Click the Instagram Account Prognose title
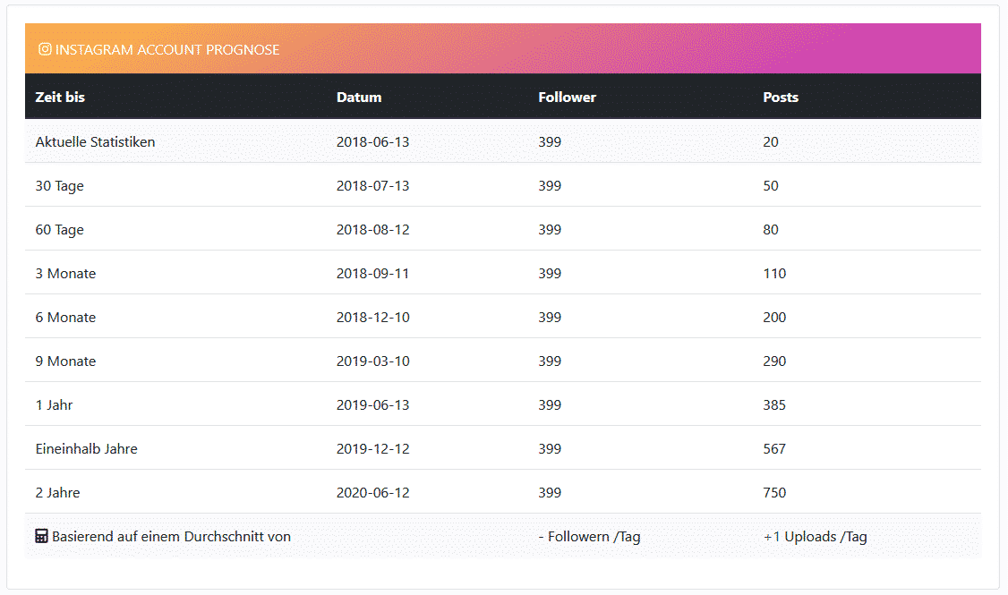 [x=167, y=49]
